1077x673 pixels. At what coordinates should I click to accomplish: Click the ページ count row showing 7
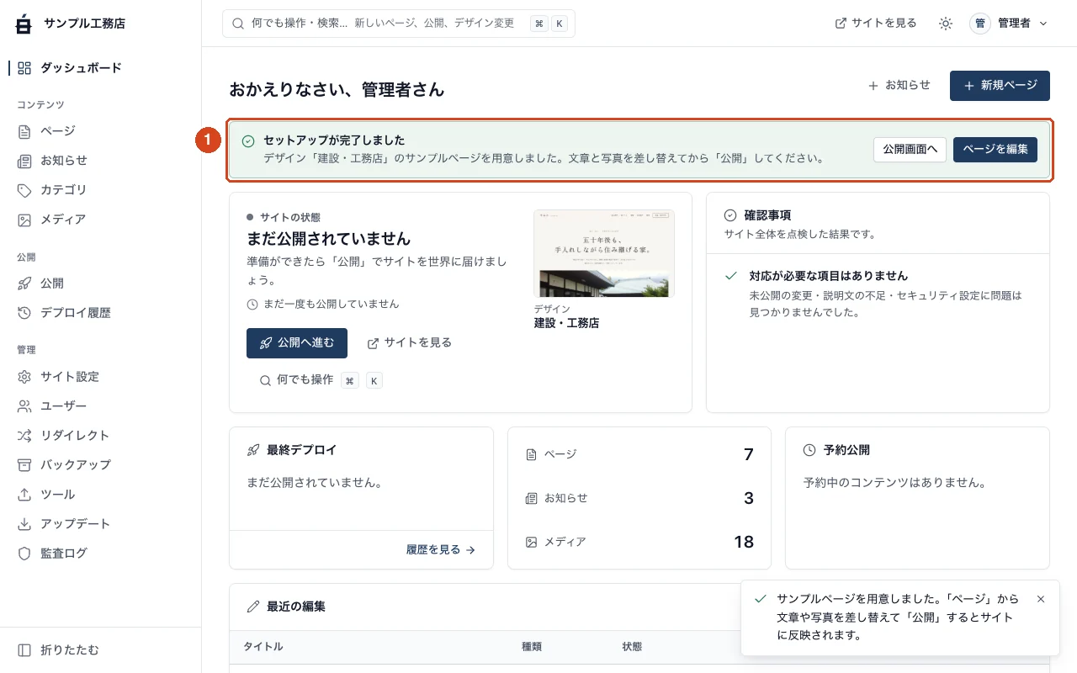tap(639, 454)
